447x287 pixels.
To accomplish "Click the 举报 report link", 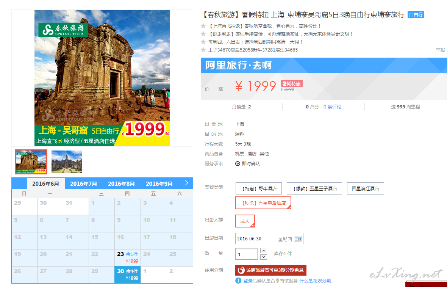I will coord(440,50).
